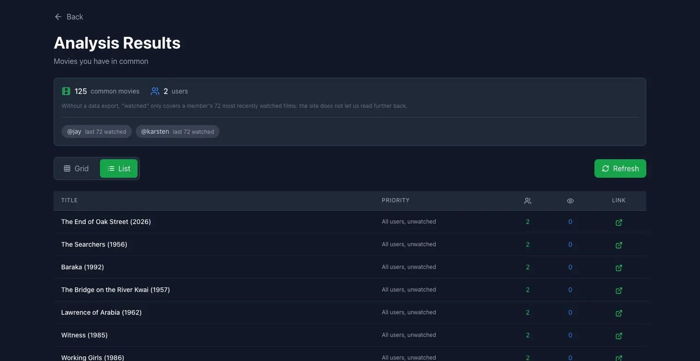Click the TITLE column header
Image resolution: width=700 pixels, height=361 pixels.
(x=69, y=200)
